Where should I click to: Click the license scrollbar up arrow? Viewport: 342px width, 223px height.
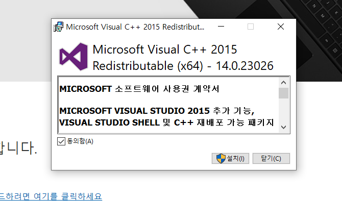point(283,83)
